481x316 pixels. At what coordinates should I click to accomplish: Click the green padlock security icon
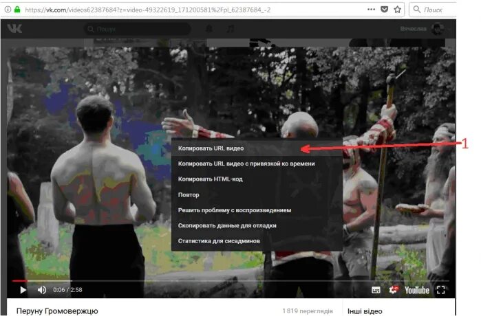pos(17,10)
